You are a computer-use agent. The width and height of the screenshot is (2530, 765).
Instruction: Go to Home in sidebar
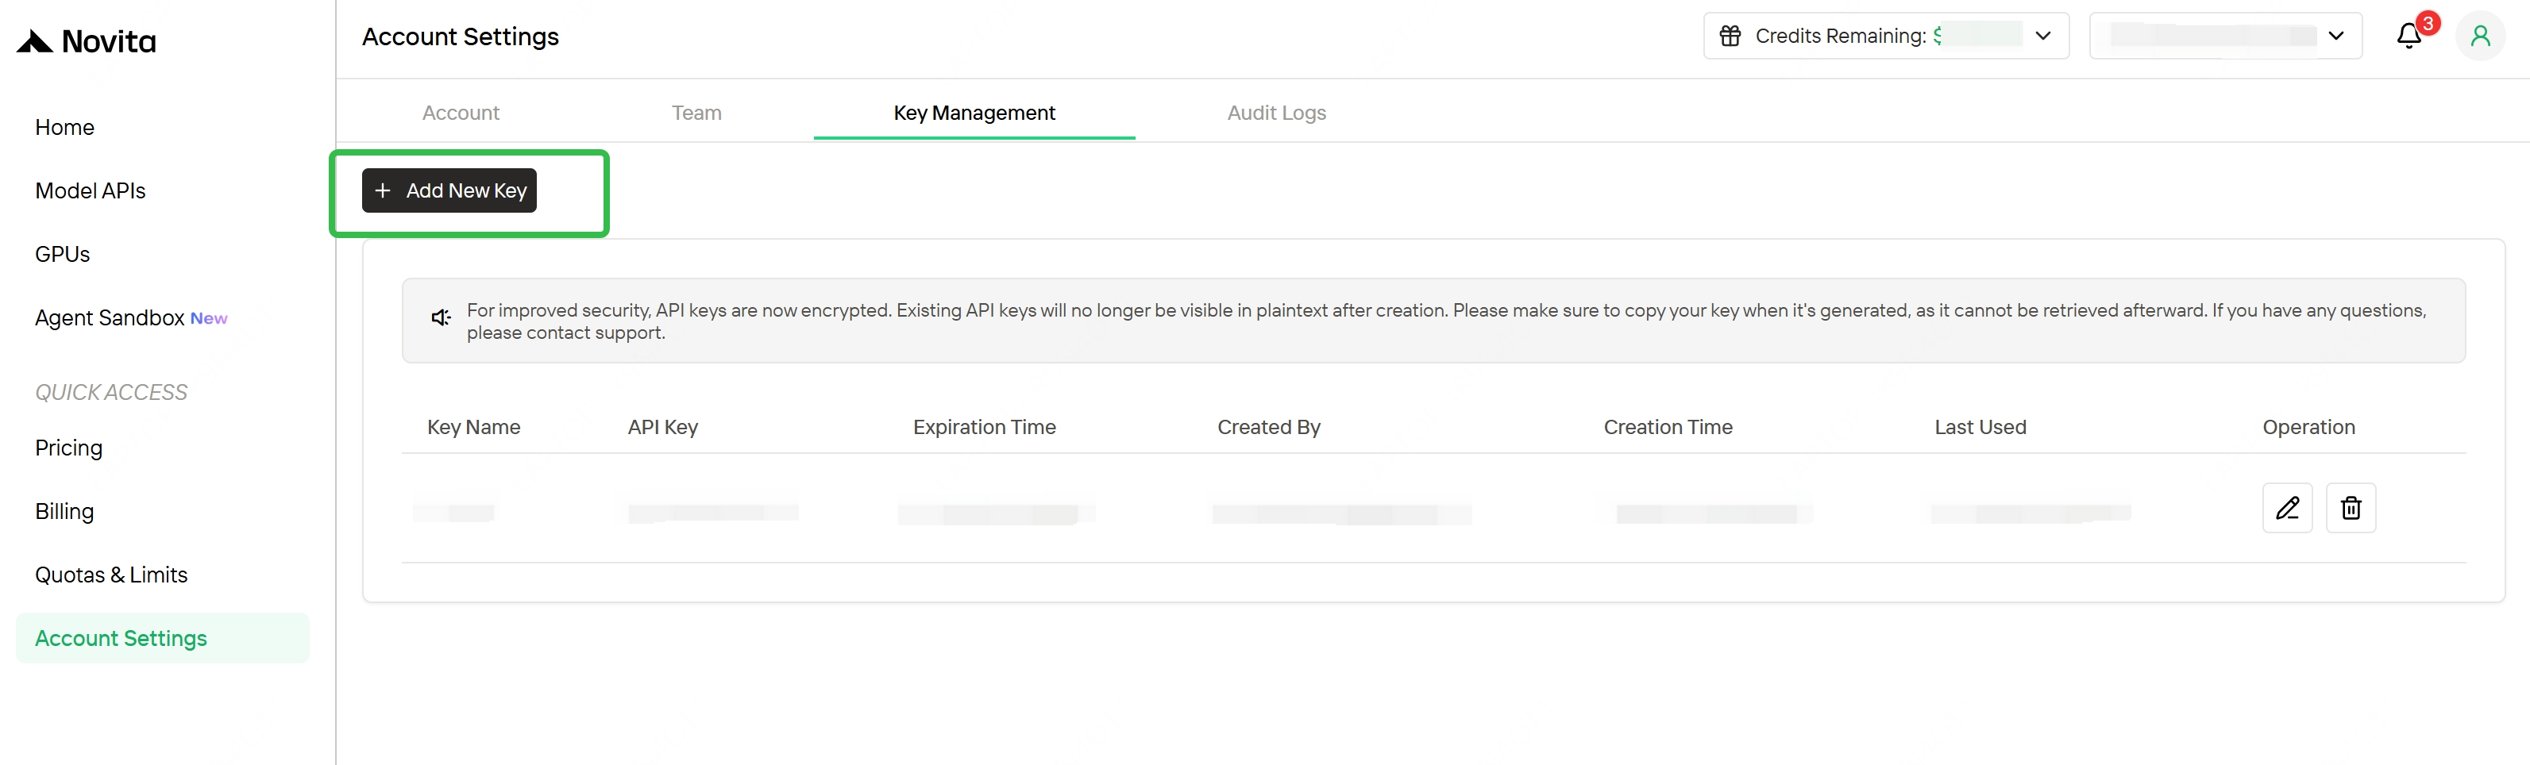[65, 128]
